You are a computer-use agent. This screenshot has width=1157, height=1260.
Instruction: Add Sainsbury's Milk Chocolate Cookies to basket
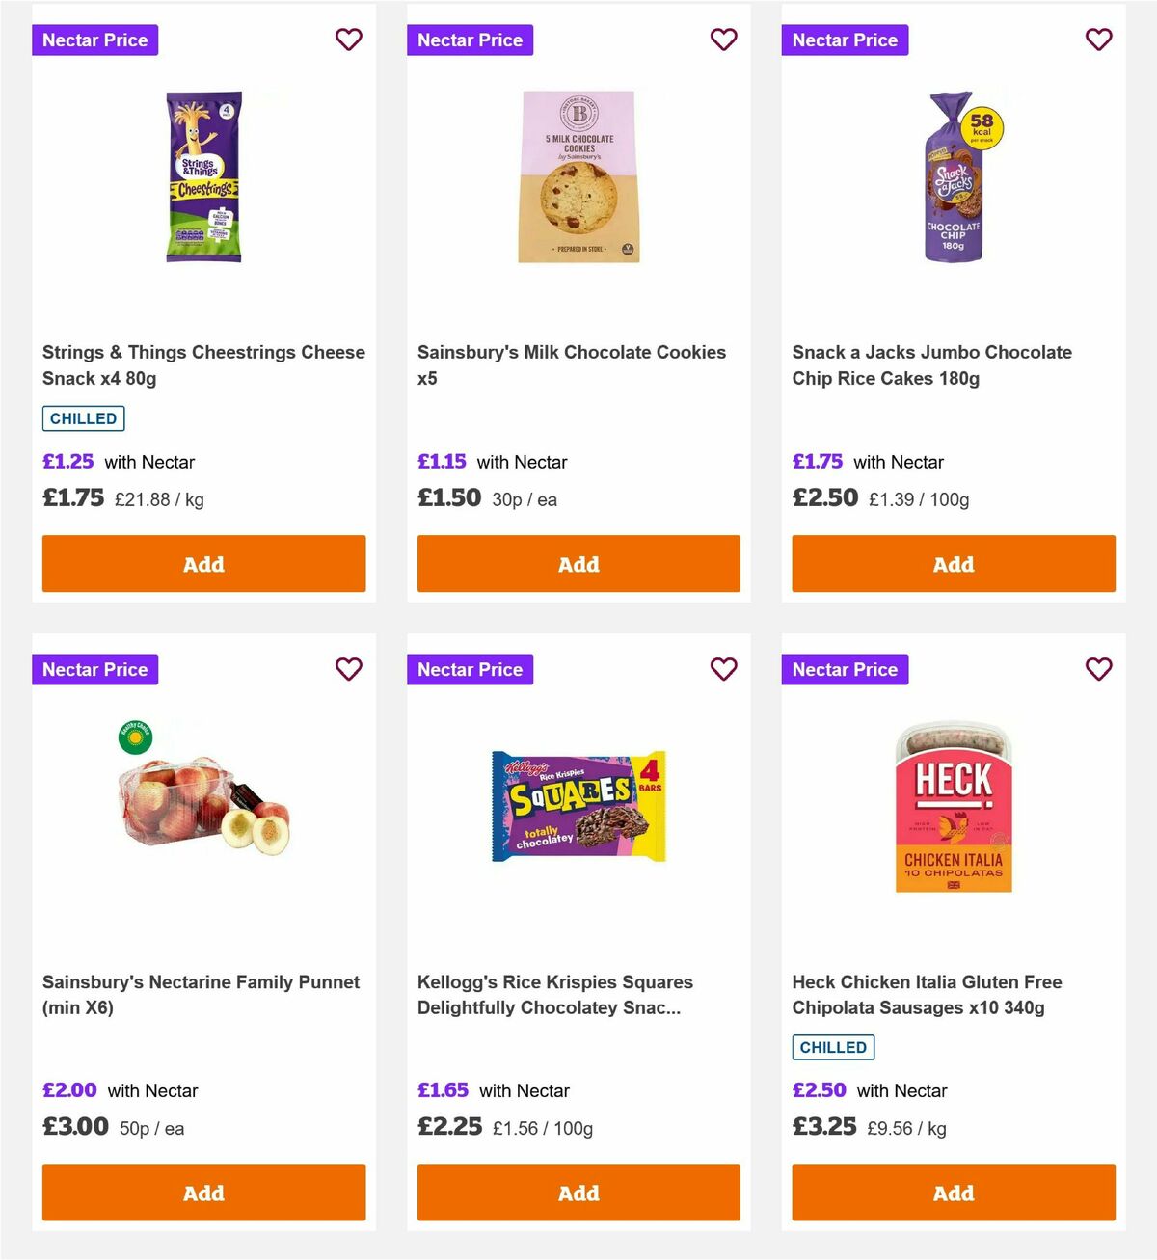(x=578, y=563)
